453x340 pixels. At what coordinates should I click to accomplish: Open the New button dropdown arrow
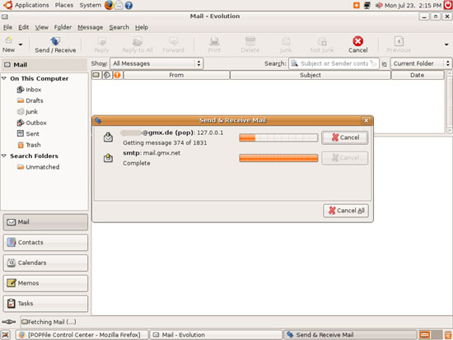[21, 44]
